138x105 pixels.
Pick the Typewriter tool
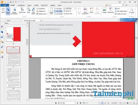click(22, 11)
